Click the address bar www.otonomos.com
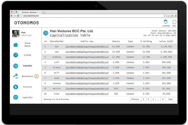Viewport: 188px width, 125px height. [92, 16]
